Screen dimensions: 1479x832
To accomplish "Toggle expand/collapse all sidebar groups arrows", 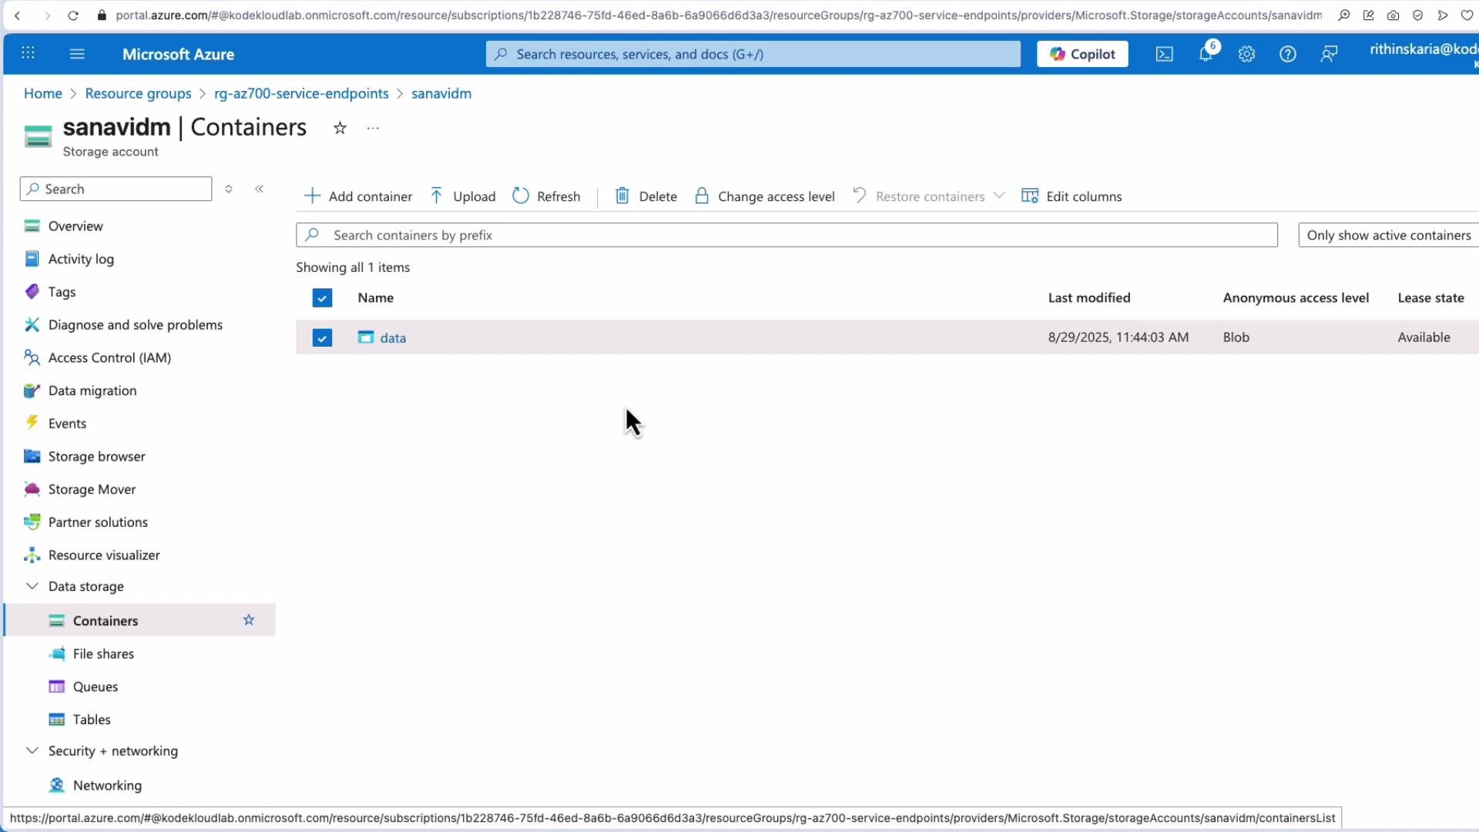I will tap(229, 189).
